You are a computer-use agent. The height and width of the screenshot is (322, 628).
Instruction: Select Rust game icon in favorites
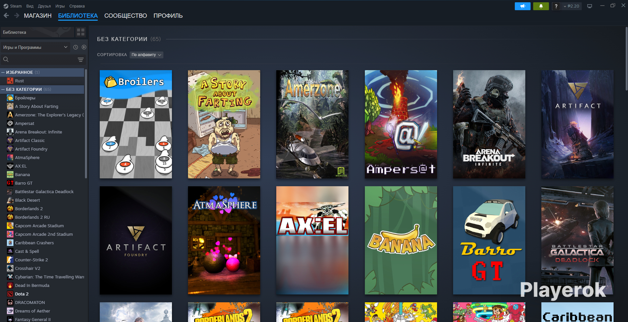click(10, 81)
